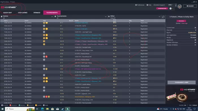Click knockout icon on 21:30 KnockThemOut row

tap(46, 97)
